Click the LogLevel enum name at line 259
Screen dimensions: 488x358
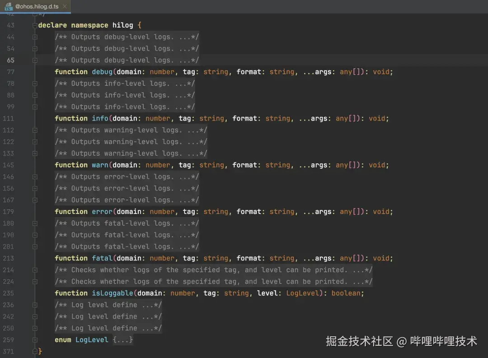pyautogui.click(x=92, y=340)
